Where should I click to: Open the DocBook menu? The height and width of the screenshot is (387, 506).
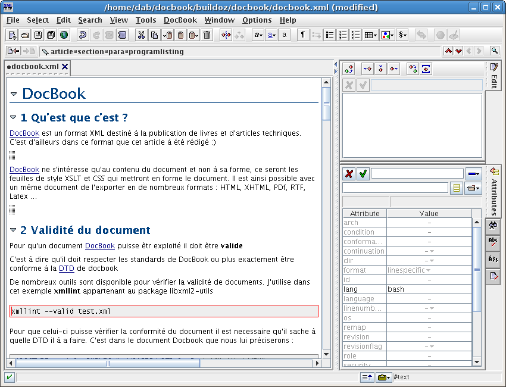tap(180, 20)
